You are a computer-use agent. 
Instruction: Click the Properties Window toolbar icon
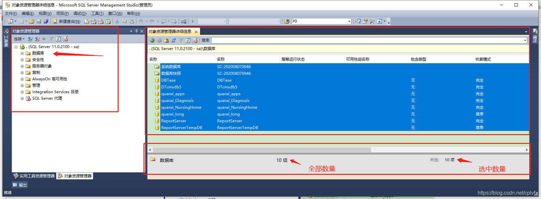365,21
